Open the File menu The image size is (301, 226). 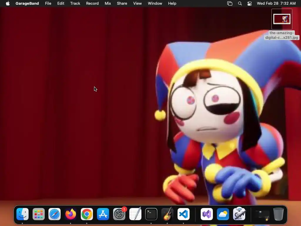[48, 4]
